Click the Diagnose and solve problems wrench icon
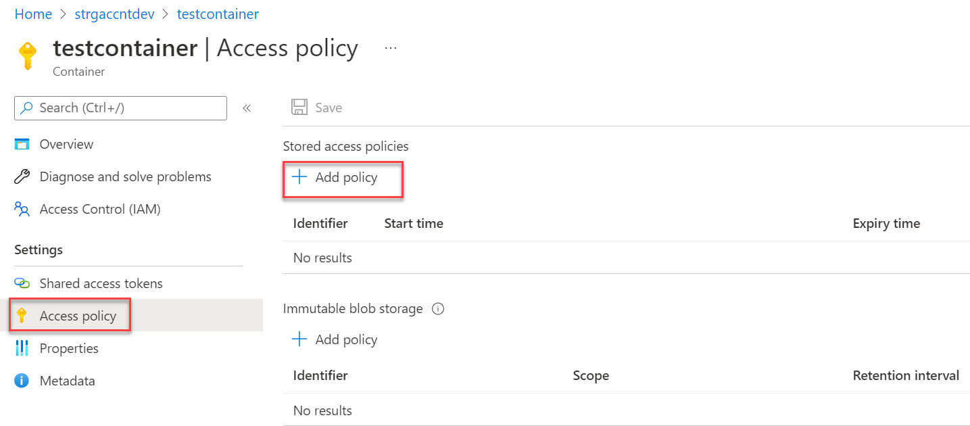The width and height of the screenshot is (970, 426). point(22,177)
